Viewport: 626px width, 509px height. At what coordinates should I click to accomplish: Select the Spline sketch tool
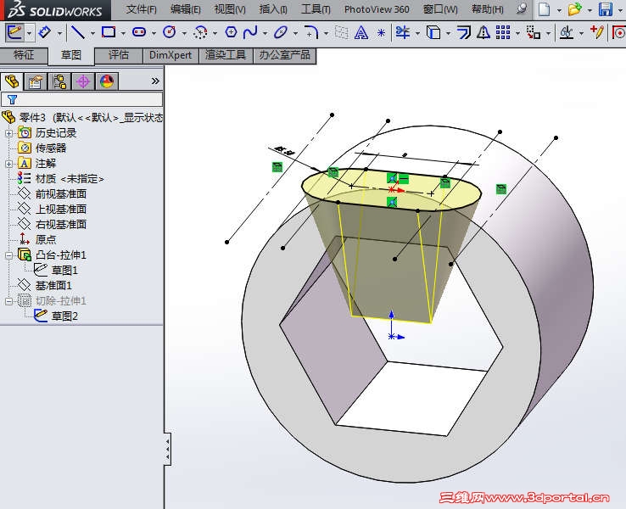[250, 32]
